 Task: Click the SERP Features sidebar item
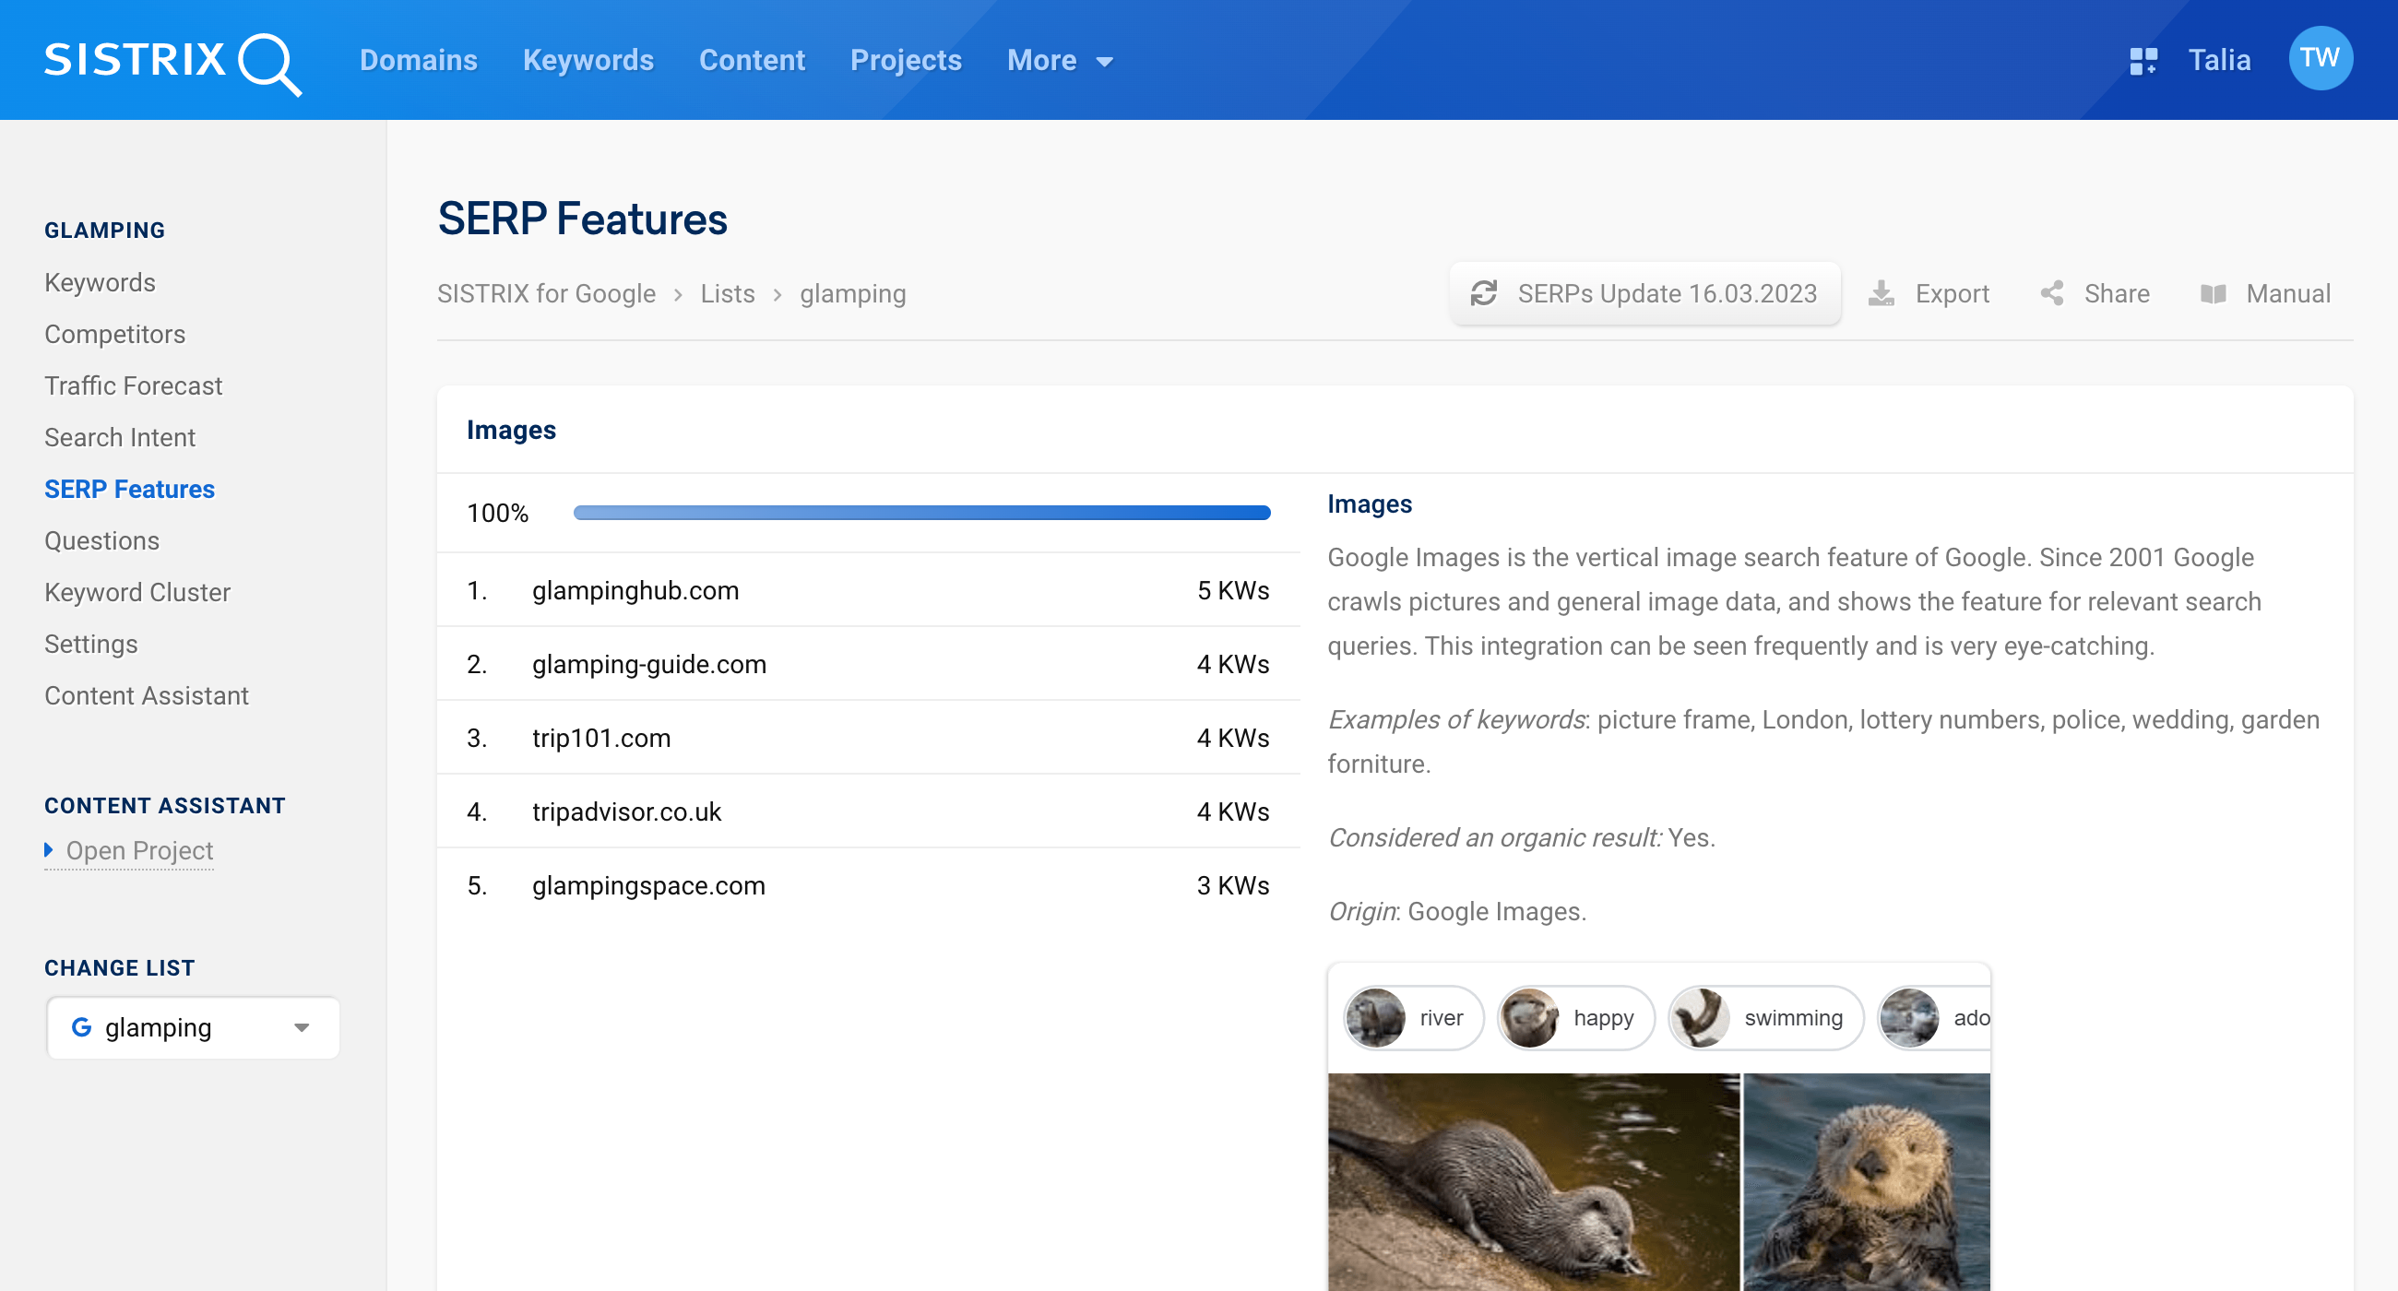[x=130, y=488]
